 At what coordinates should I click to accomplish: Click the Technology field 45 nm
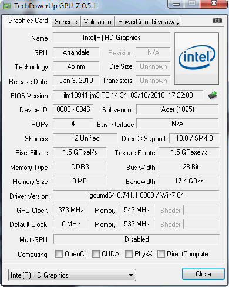[76, 66]
